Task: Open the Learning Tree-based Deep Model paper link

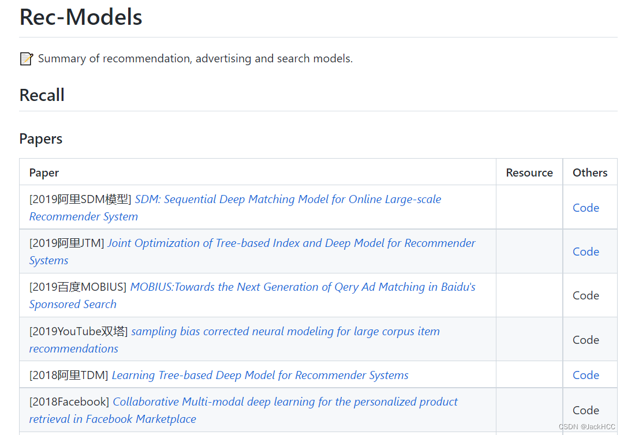Action: coord(260,375)
